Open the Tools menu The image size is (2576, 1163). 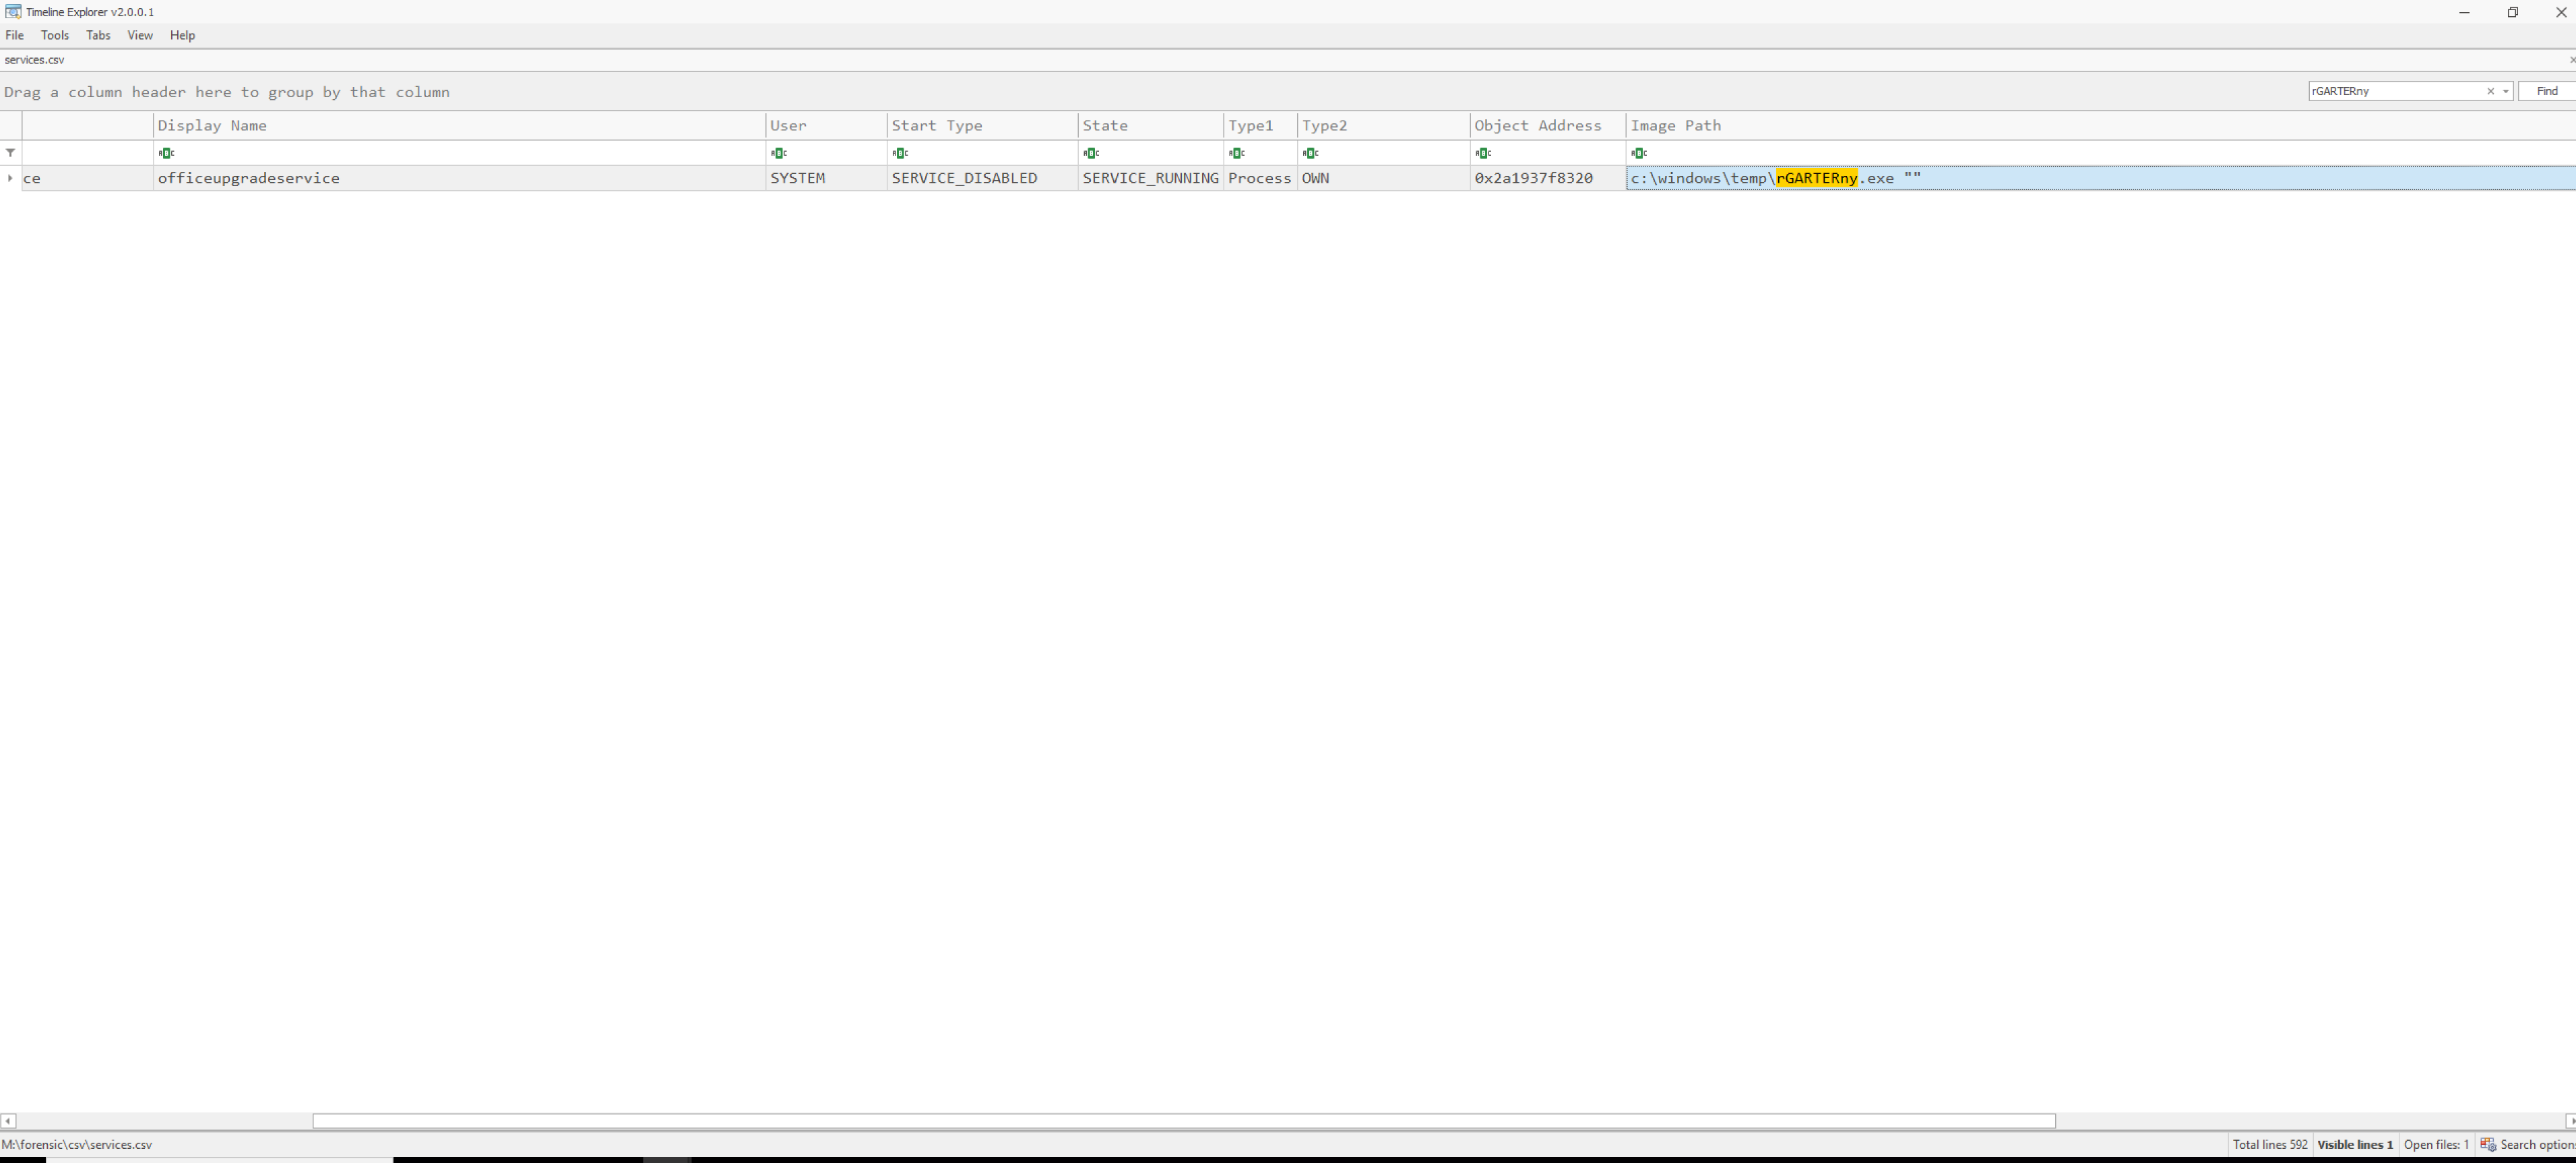tap(55, 35)
